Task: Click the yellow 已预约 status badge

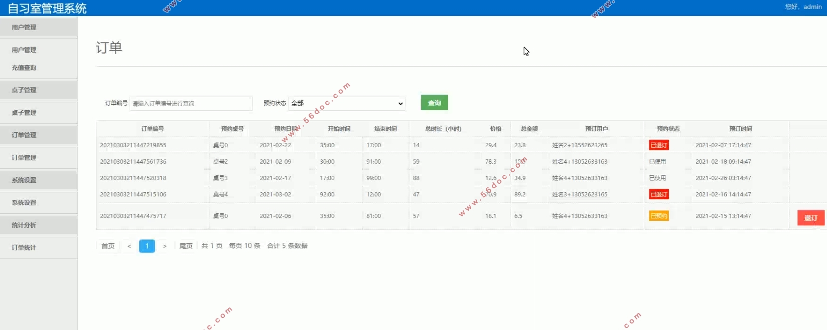Action: (x=658, y=216)
